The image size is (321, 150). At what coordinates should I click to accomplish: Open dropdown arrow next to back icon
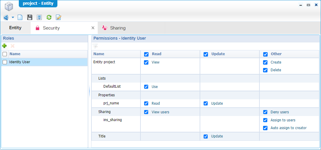(13, 18)
